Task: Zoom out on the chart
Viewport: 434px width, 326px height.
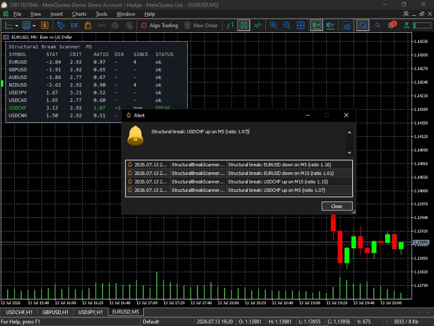Action: point(287,25)
